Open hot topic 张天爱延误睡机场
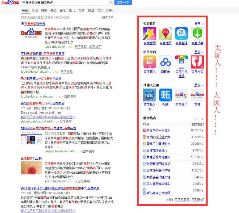Viewport: 239px width, 213px height. point(158,164)
